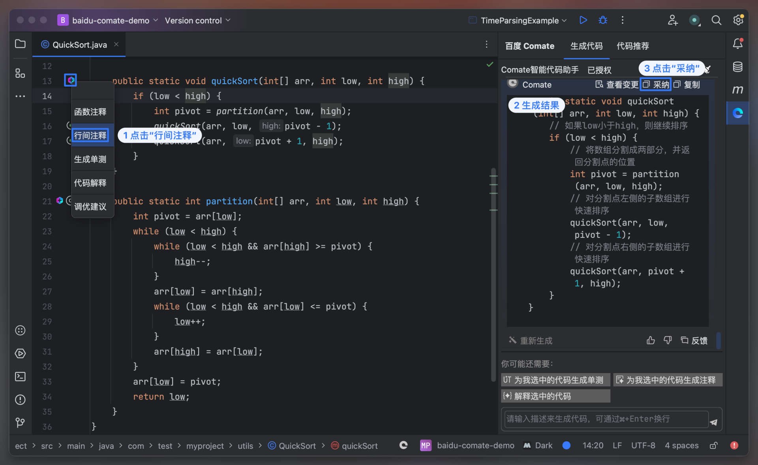Click the code description input field

(x=606, y=419)
